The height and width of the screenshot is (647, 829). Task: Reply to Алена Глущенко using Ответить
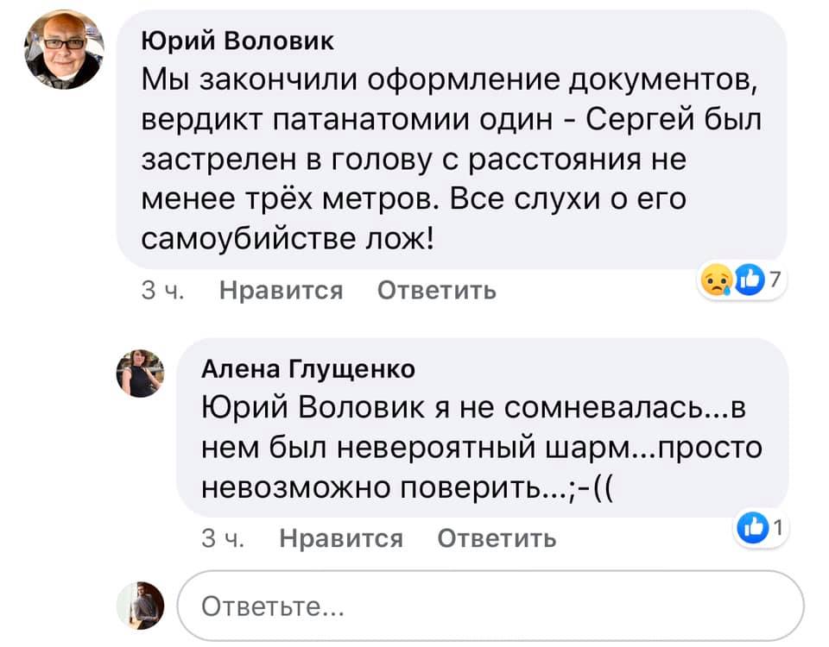pyautogui.click(x=497, y=538)
